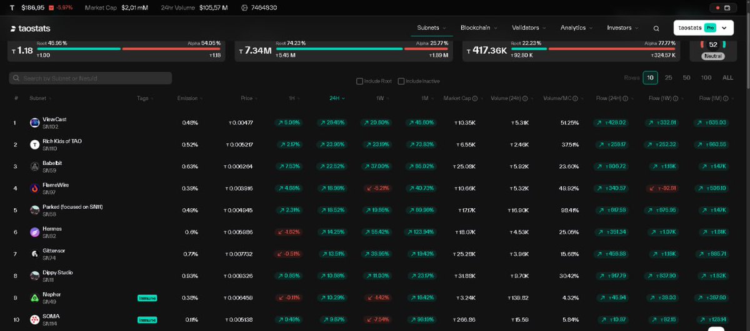This screenshot has width=750, height=331.
Task: Open the Nepher green triangle icon
Action: pos(35,298)
